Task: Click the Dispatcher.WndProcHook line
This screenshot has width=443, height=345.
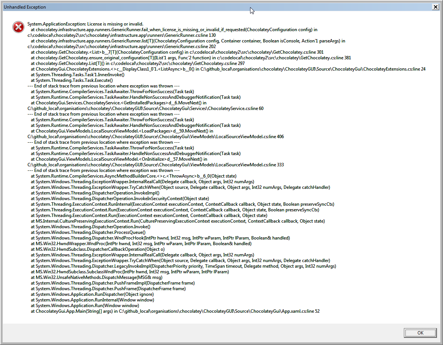Action: [x=160, y=238]
